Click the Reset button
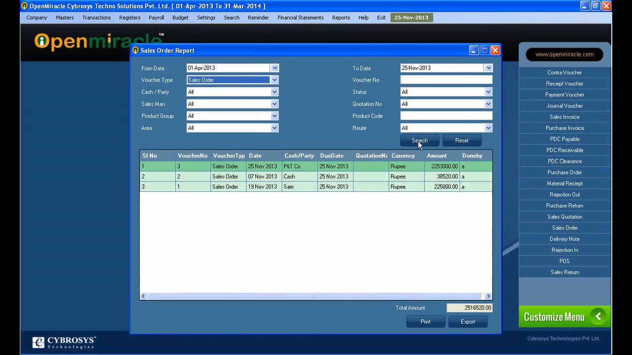Image resolution: width=632 pixels, height=355 pixels. [462, 141]
